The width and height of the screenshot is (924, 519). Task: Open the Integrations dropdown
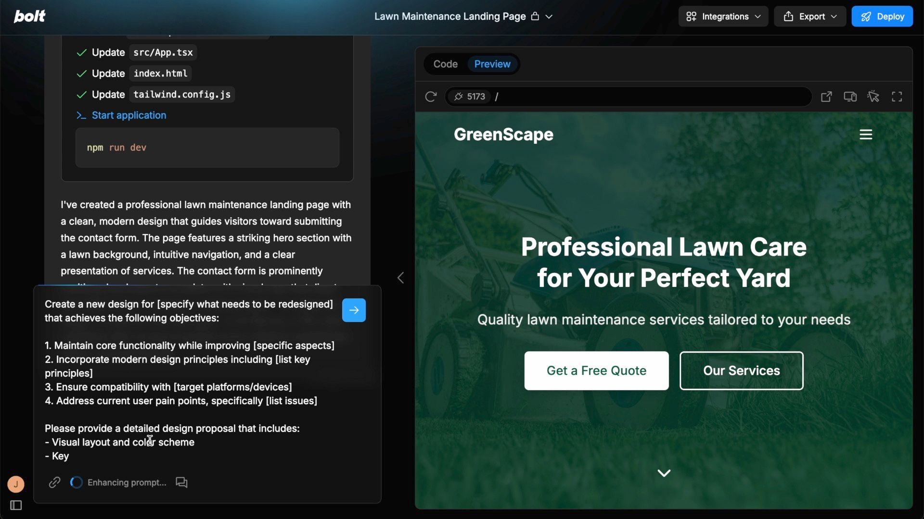coord(723,16)
